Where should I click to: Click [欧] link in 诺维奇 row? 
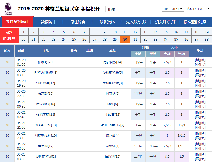(203, 60)
